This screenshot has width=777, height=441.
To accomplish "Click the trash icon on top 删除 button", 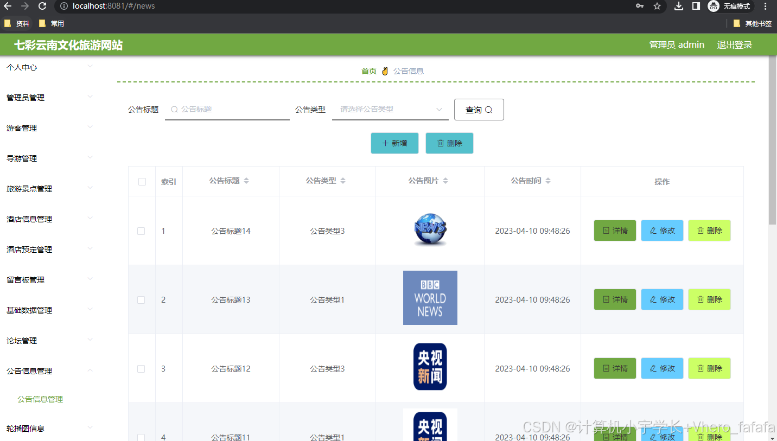I will [440, 143].
